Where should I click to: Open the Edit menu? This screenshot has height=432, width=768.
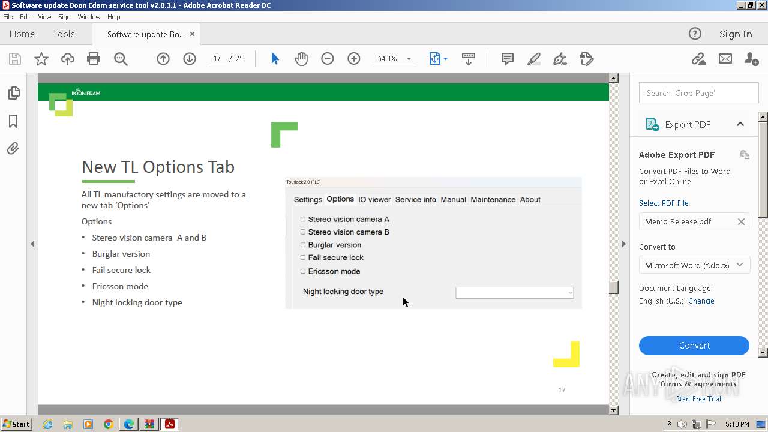click(25, 17)
